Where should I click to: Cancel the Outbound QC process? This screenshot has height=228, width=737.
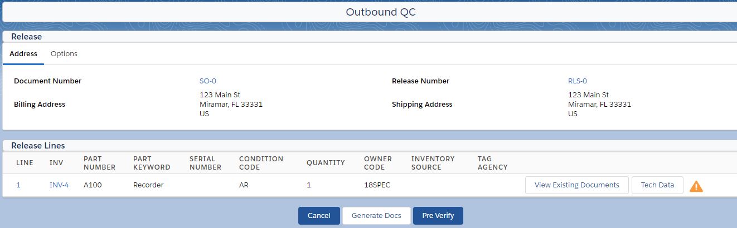pyautogui.click(x=319, y=216)
